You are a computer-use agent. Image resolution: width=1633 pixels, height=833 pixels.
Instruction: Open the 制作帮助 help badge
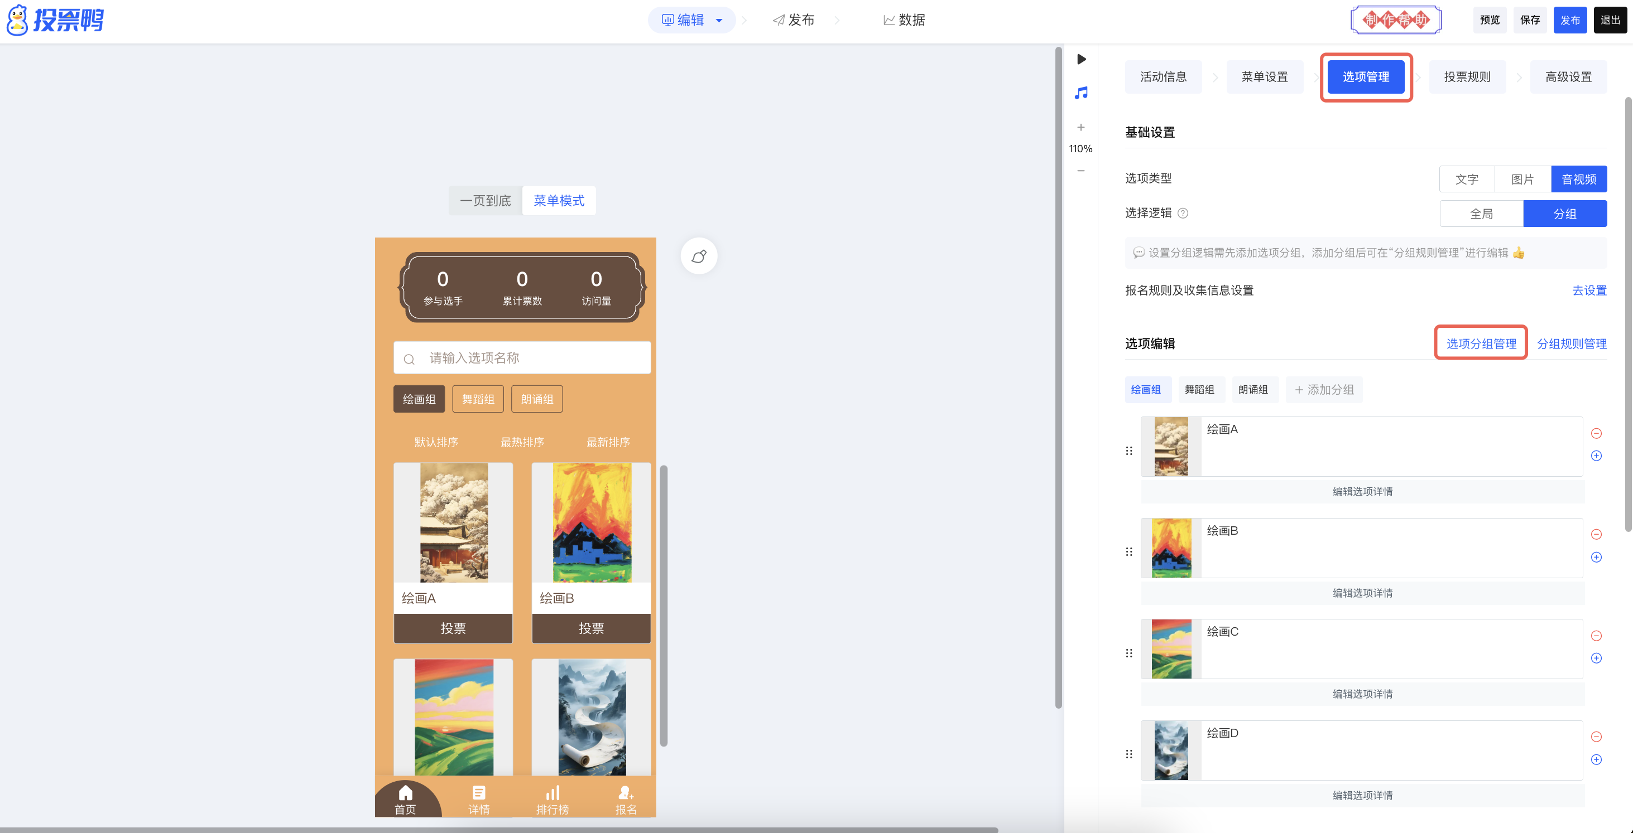pos(1396,20)
